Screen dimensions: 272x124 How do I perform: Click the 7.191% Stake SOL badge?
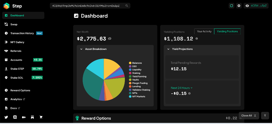[x=37, y=78]
